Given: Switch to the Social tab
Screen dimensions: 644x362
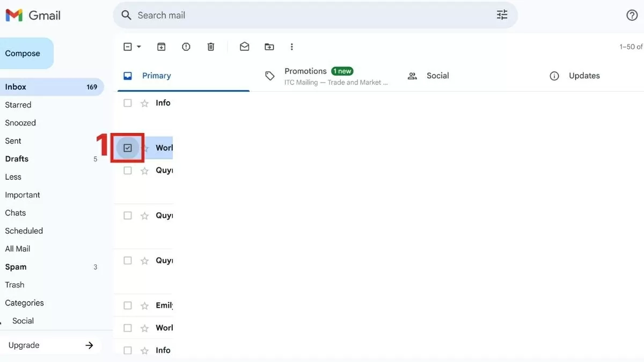Looking at the screenshot, I should pyautogui.click(x=437, y=76).
